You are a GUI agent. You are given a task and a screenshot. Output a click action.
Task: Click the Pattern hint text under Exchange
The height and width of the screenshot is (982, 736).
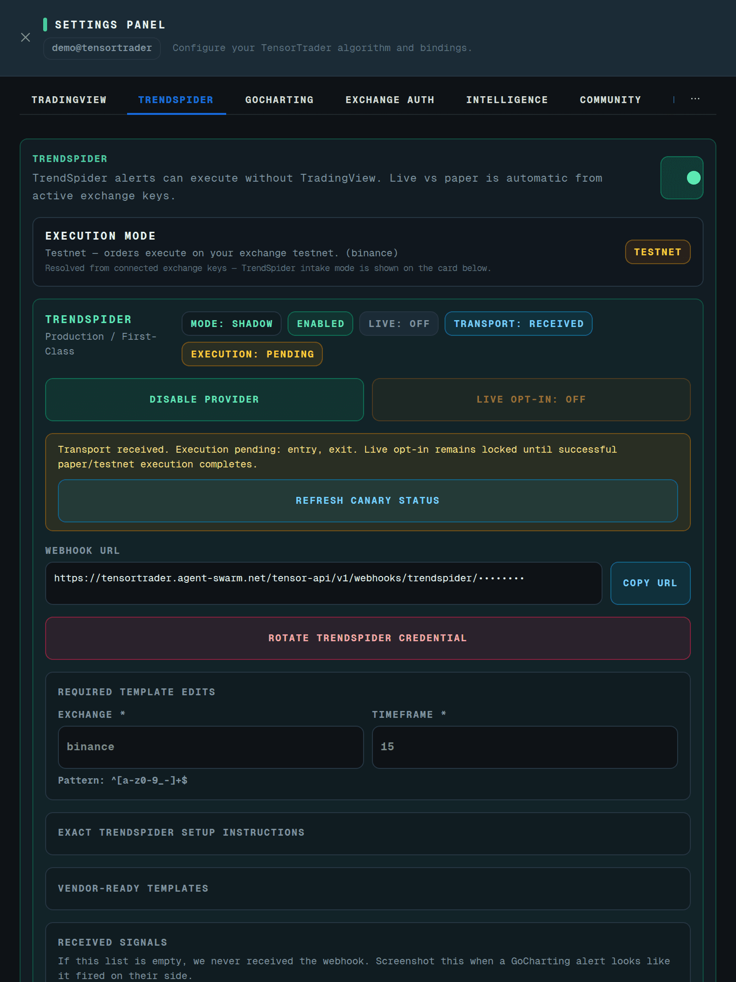[x=123, y=780]
